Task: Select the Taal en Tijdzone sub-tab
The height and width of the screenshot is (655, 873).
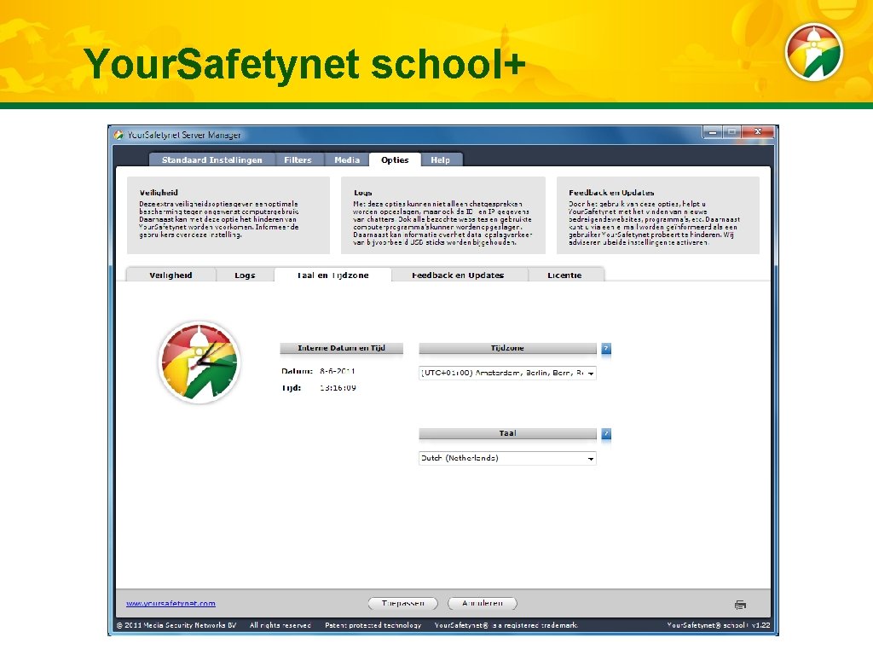Action: click(333, 275)
